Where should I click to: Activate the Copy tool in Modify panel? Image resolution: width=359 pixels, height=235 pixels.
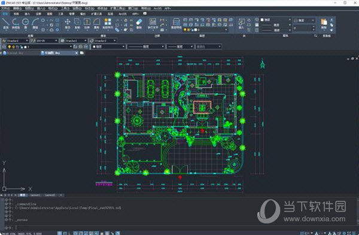(x=77, y=24)
